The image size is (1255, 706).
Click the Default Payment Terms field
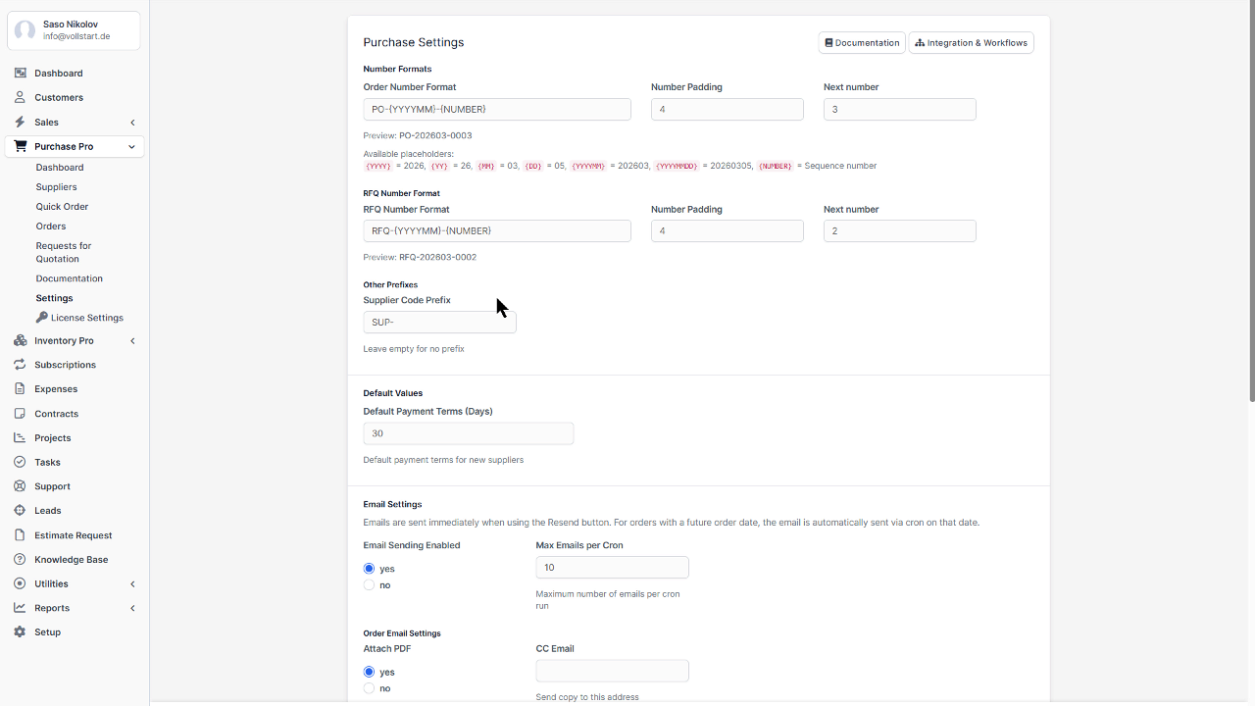pos(469,433)
